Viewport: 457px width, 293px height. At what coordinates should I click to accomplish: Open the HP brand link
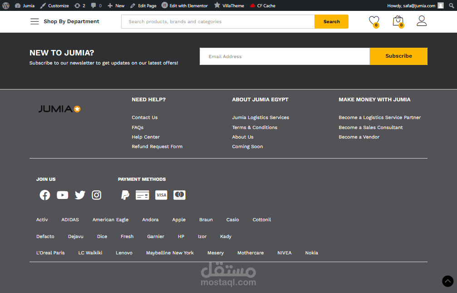coord(181,236)
